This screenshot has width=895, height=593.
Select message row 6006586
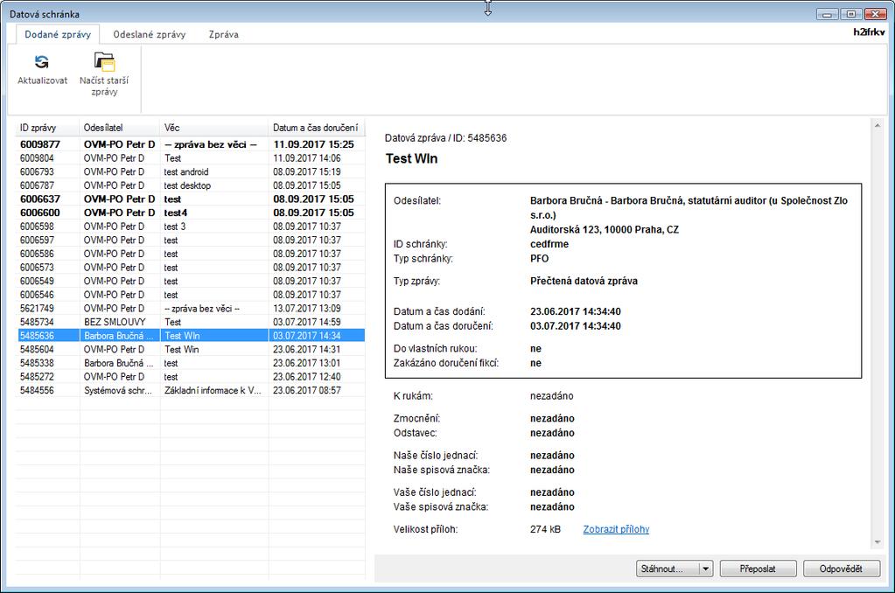191,254
